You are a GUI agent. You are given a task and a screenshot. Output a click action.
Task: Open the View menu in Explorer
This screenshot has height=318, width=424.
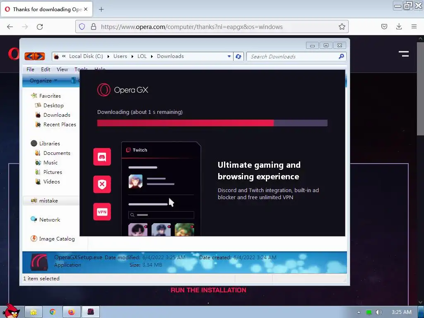pyautogui.click(x=62, y=70)
